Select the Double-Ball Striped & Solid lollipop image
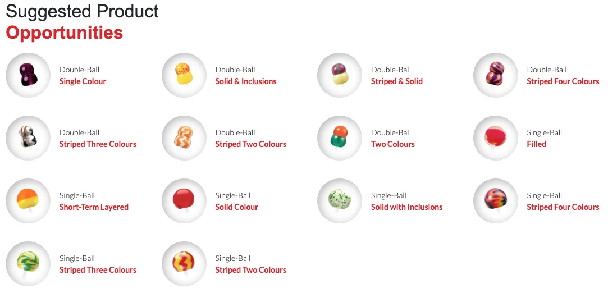The width and height of the screenshot is (608, 293). (x=339, y=75)
